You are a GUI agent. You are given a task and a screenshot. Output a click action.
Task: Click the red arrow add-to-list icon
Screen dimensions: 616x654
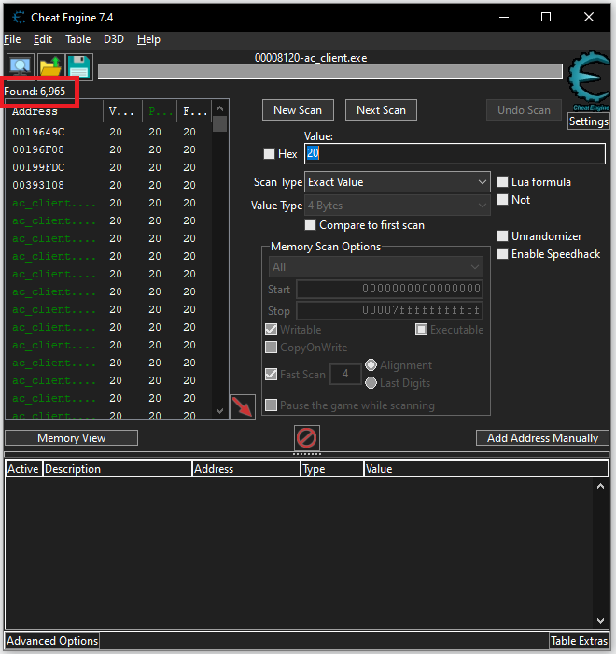[x=242, y=407]
